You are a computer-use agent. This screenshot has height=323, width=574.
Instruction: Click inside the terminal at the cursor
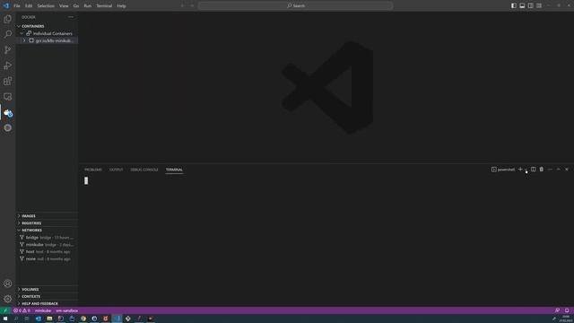coord(86,180)
